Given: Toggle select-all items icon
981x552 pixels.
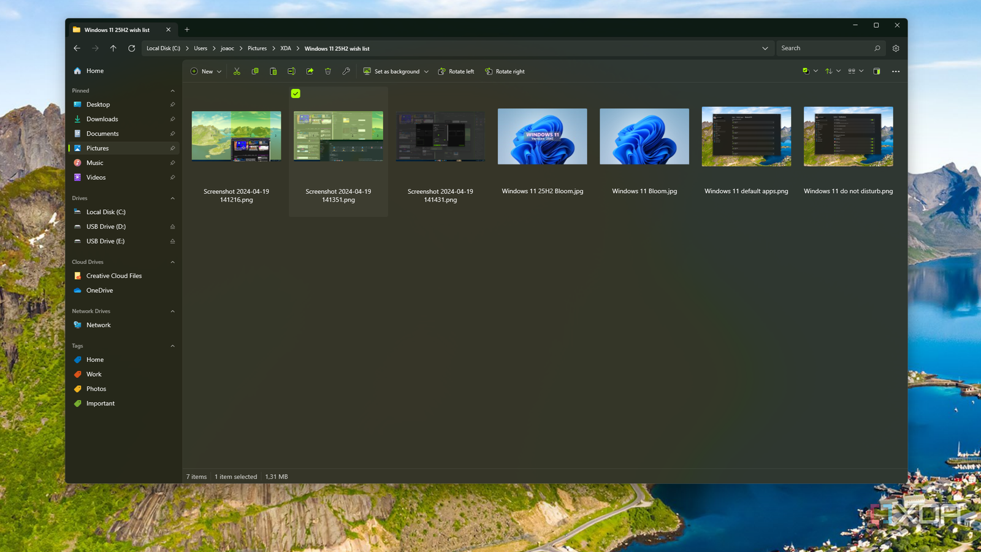Looking at the screenshot, I should coord(806,71).
